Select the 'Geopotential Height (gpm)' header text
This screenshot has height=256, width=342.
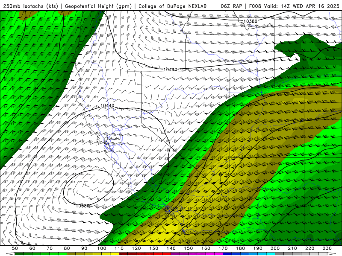coord(98,6)
